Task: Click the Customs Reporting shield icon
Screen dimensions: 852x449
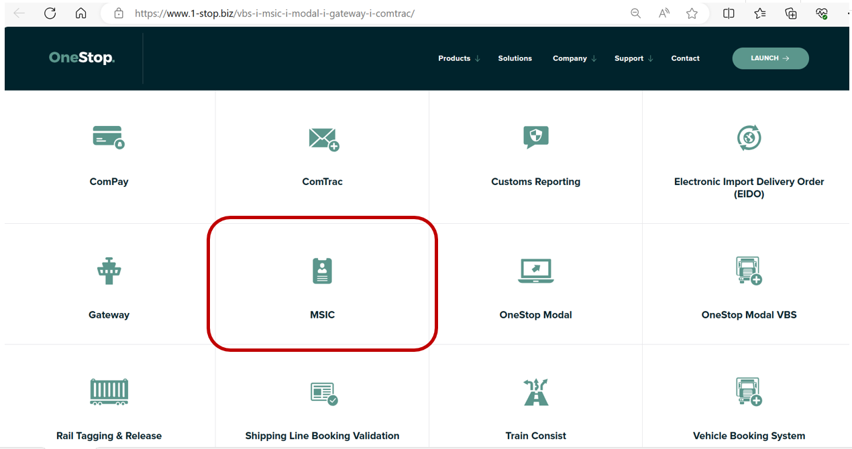Action: (x=536, y=137)
